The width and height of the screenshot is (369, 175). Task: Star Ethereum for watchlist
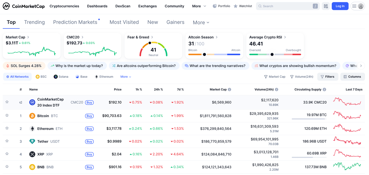point(7,128)
